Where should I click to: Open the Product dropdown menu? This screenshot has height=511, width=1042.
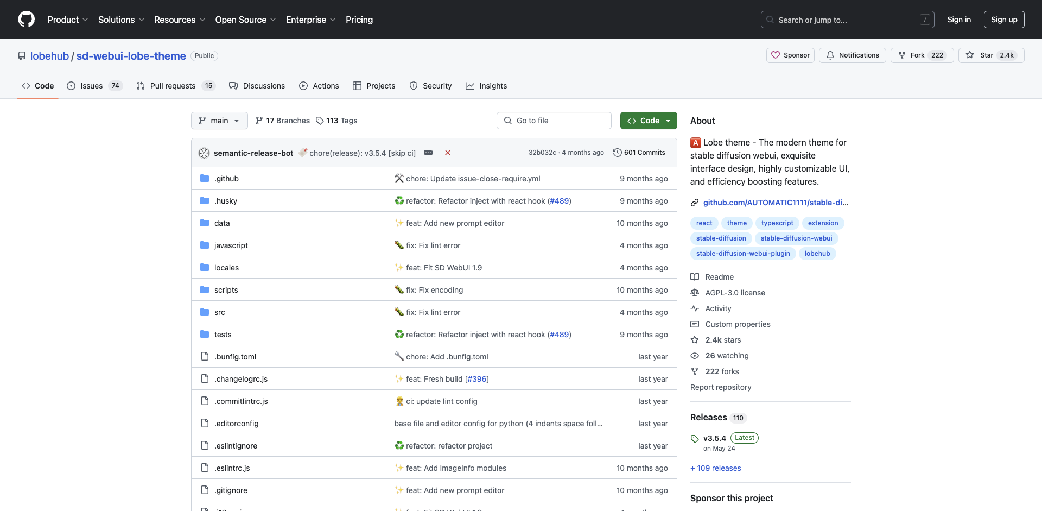click(68, 20)
